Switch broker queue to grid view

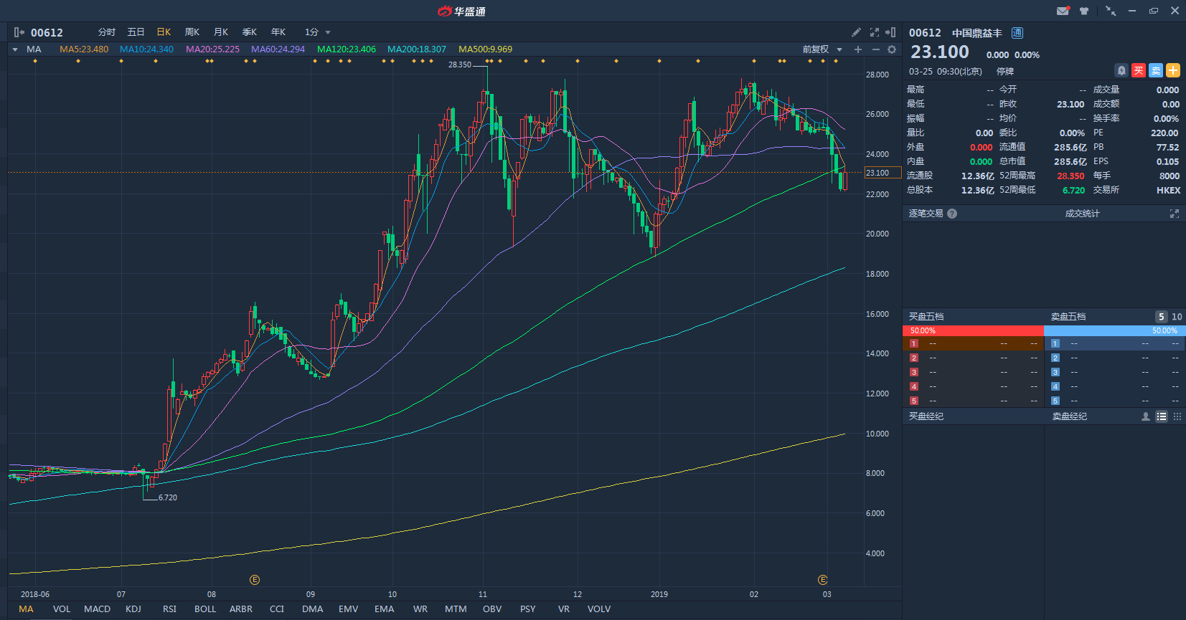pos(1177,416)
